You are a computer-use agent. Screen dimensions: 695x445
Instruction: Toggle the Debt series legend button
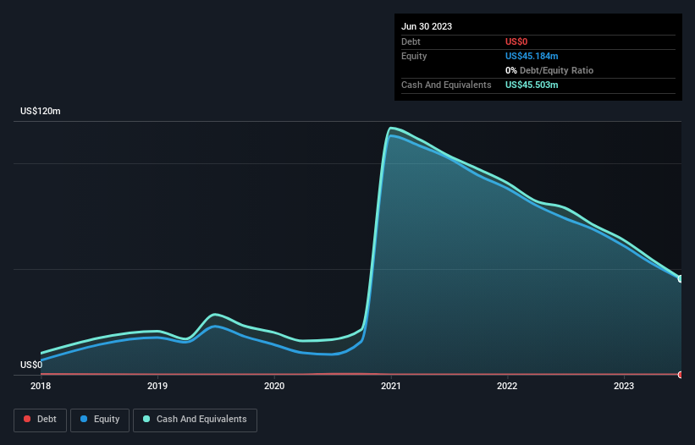(41, 420)
